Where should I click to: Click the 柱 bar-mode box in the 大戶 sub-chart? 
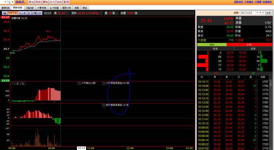coord(23,84)
